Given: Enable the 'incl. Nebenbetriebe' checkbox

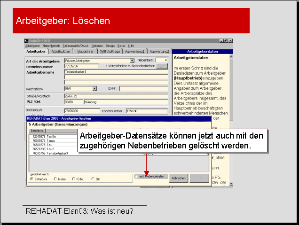Looking at the screenshot, I should tap(137, 177).
